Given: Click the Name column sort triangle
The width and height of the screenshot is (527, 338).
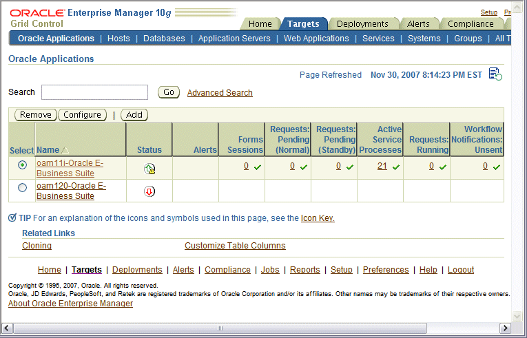Looking at the screenshot, I should (65, 150).
